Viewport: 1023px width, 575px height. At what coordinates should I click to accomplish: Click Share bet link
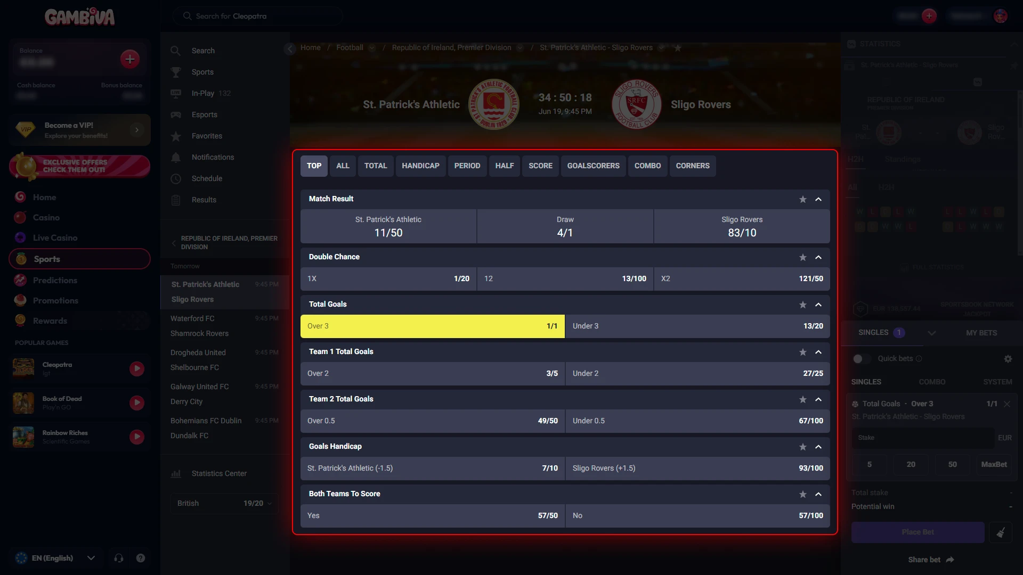point(930,560)
